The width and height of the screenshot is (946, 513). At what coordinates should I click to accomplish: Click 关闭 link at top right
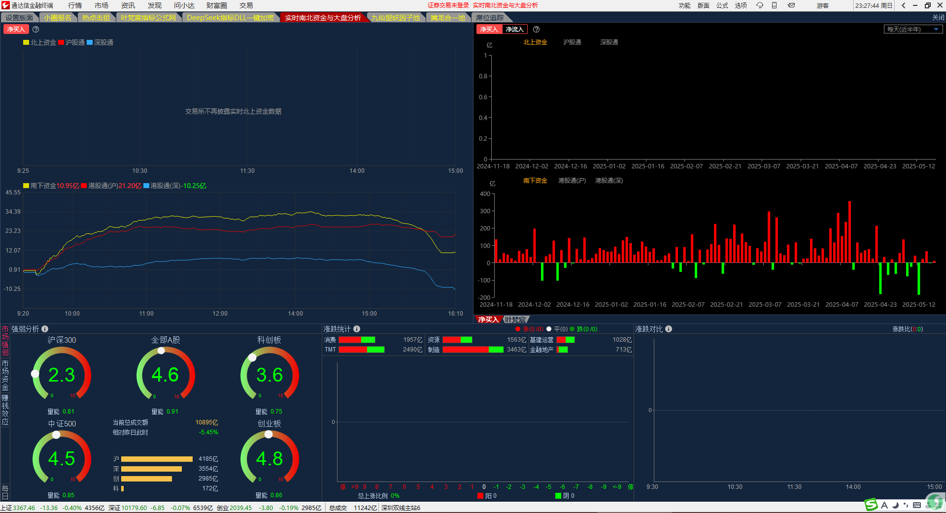click(938, 18)
